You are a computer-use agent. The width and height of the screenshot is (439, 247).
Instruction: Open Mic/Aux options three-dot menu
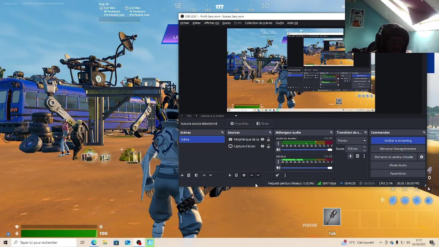tap(278, 162)
